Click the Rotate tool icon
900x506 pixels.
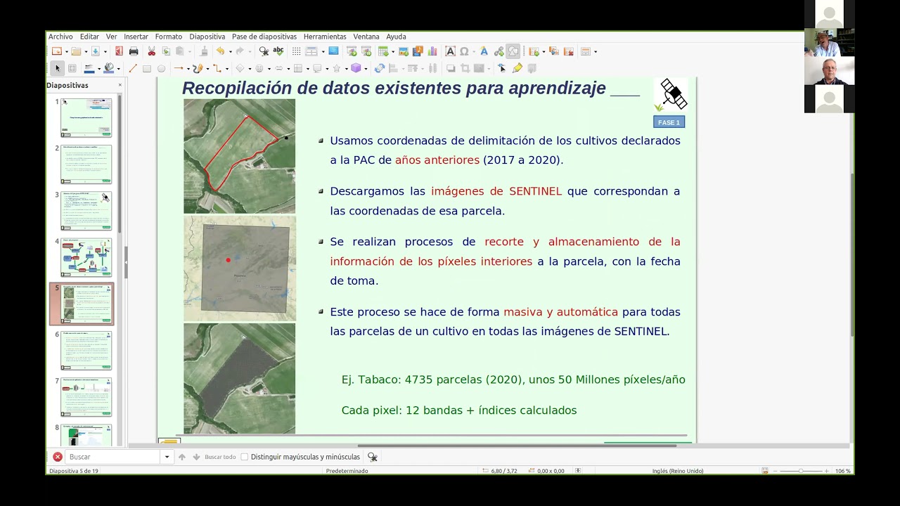click(x=380, y=68)
